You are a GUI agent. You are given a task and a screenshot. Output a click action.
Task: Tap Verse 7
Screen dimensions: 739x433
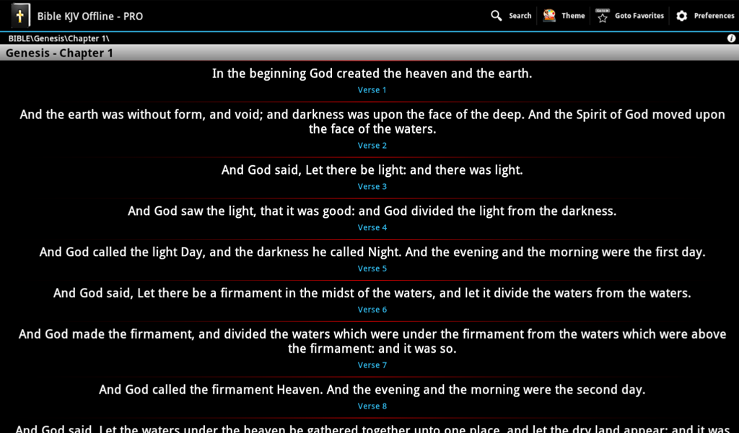click(372, 364)
